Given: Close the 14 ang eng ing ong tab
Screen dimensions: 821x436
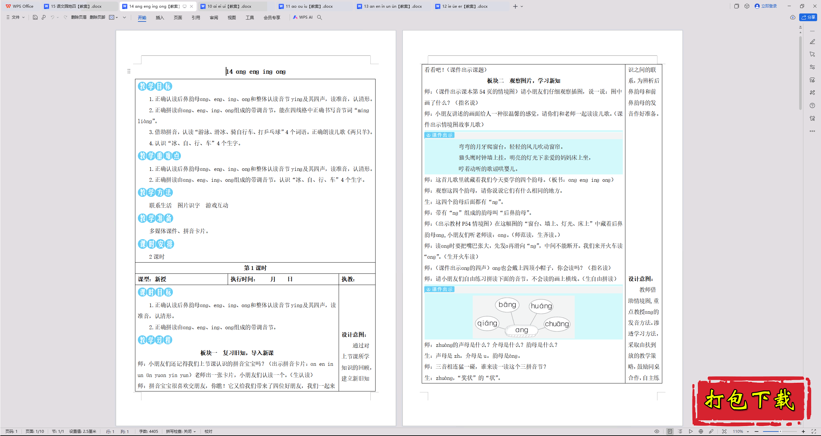Looking at the screenshot, I should [191, 6].
